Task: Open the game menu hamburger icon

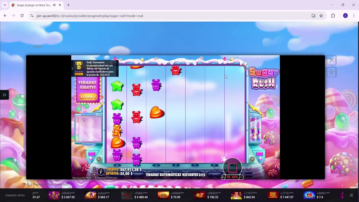Action: [94, 169]
